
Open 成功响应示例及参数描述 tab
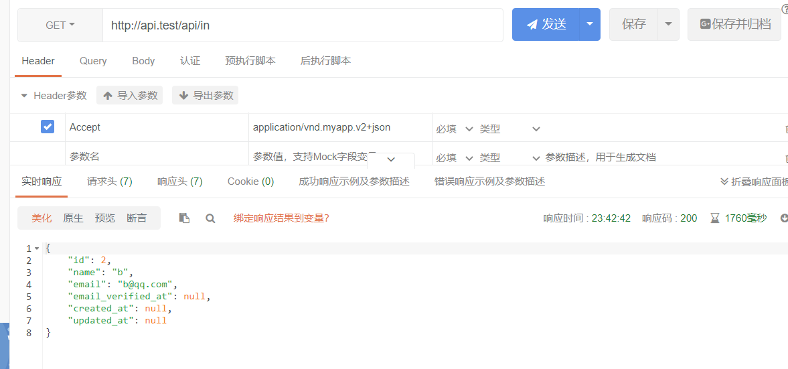click(x=354, y=181)
